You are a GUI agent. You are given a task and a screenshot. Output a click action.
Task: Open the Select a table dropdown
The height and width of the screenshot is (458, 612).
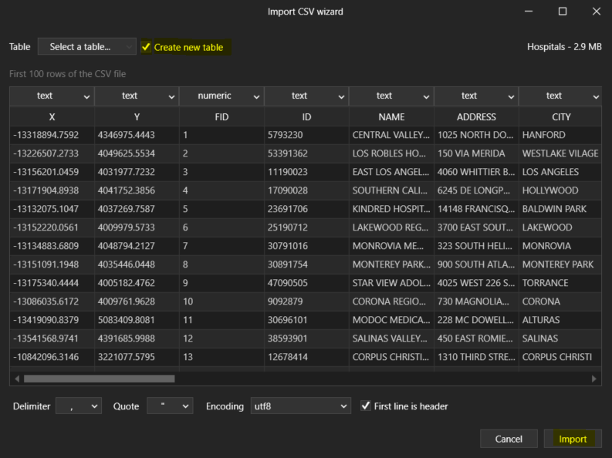(86, 47)
